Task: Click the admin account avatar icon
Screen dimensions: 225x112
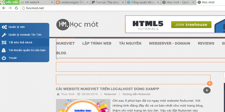Action: tap(4, 50)
